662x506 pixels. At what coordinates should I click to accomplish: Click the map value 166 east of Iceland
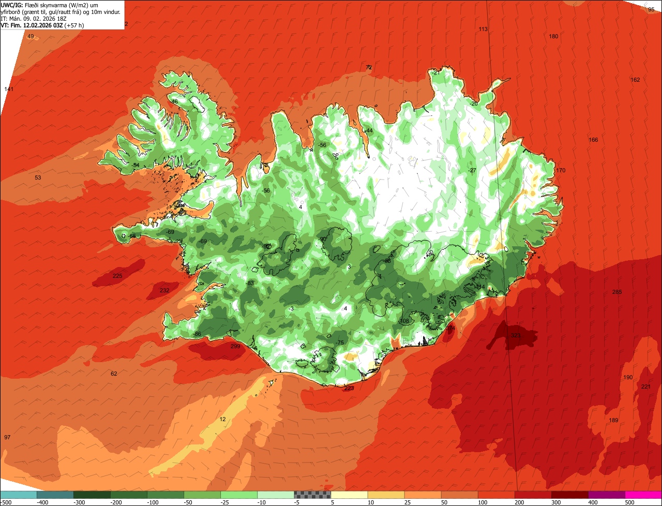593,140
